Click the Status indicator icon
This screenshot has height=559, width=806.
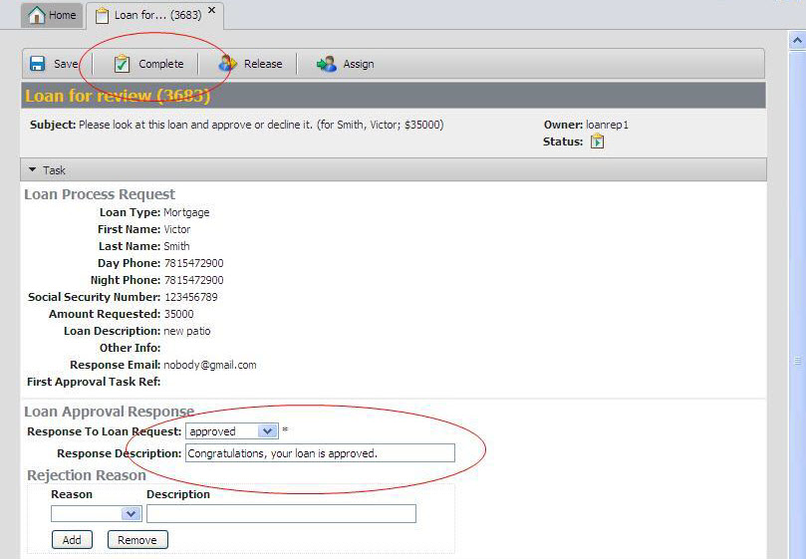598,141
